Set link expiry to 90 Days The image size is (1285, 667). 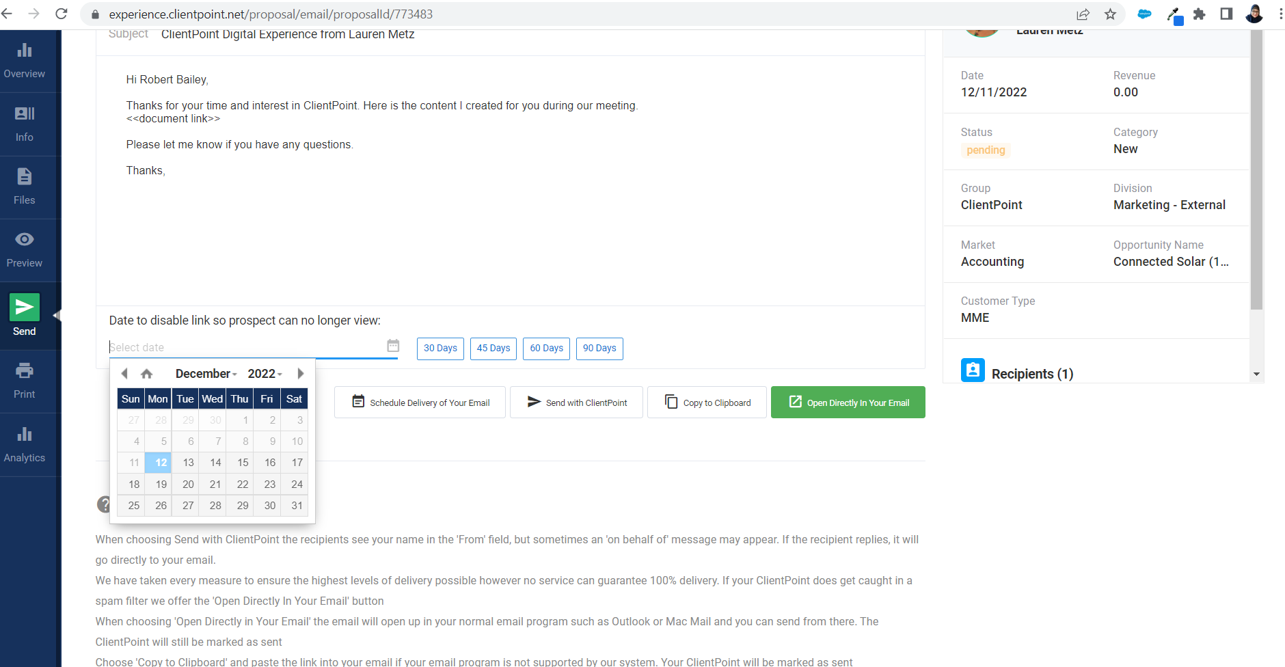click(x=599, y=349)
